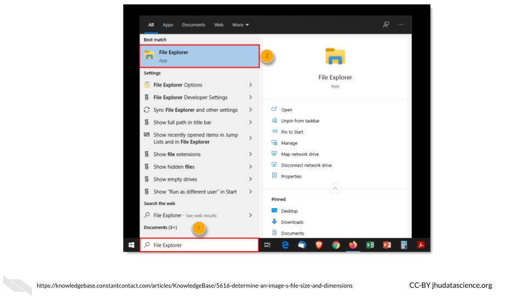Expand Show hidden files arrow
Screen dimensions: 526x296
250,167
